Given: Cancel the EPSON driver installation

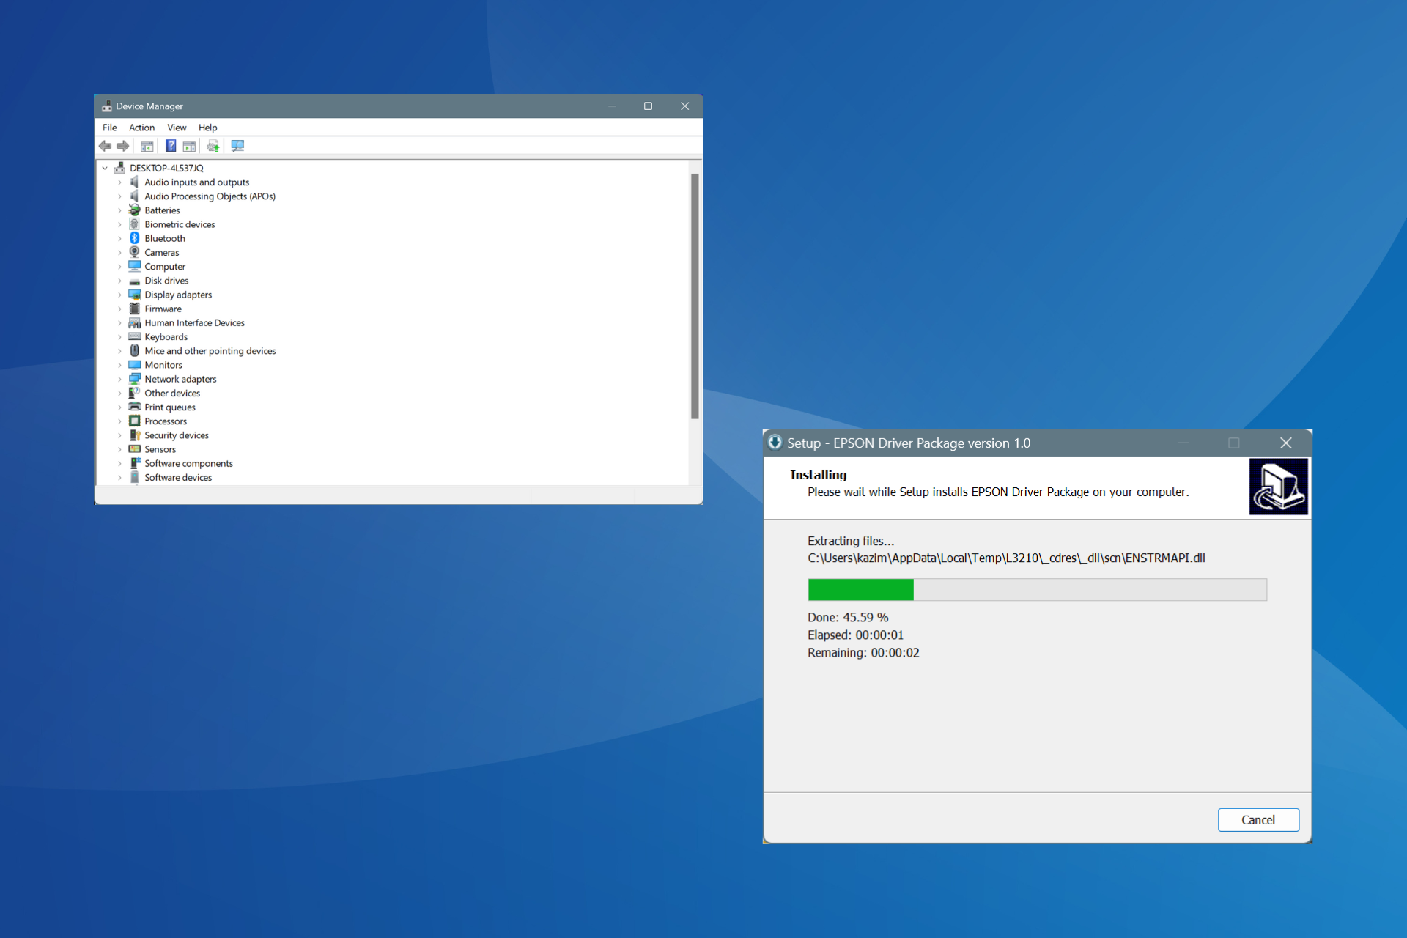Looking at the screenshot, I should [1258, 819].
